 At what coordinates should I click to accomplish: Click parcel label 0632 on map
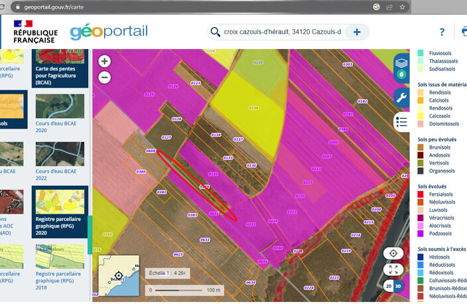pos(205,240)
